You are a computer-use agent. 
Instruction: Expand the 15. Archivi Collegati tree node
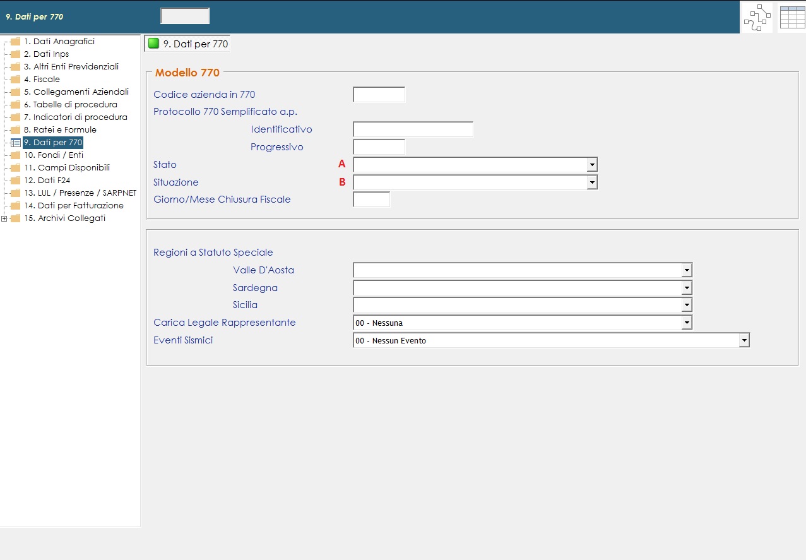(x=4, y=218)
